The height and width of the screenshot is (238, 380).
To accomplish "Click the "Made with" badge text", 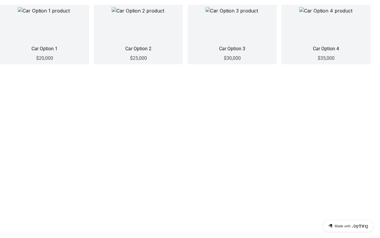I will (343, 226).
